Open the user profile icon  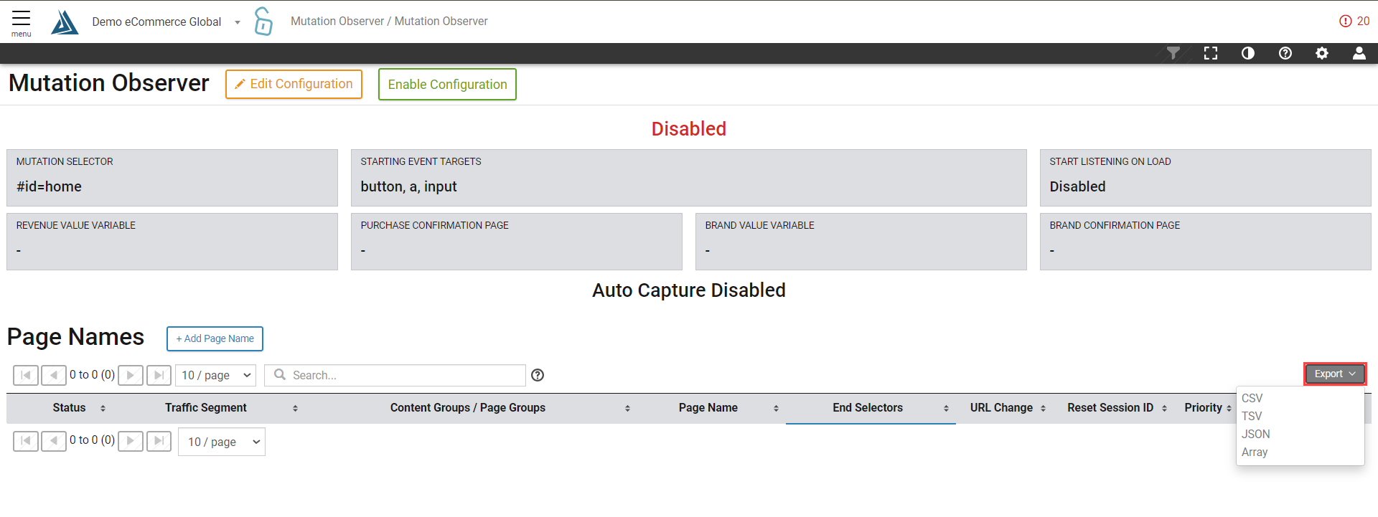(x=1359, y=53)
